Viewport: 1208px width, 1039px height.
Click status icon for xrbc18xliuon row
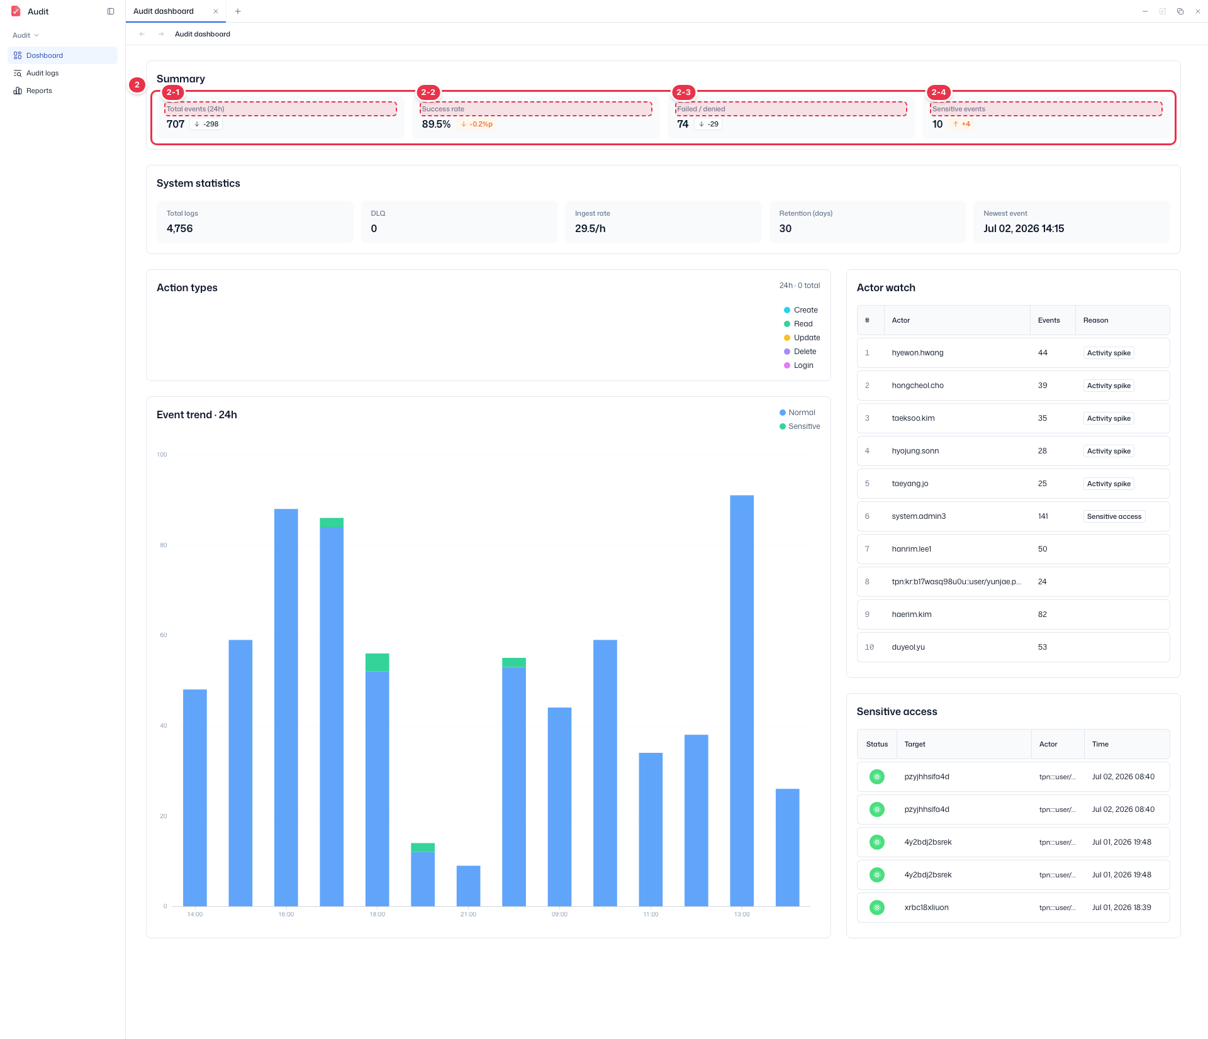pyautogui.click(x=877, y=908)
